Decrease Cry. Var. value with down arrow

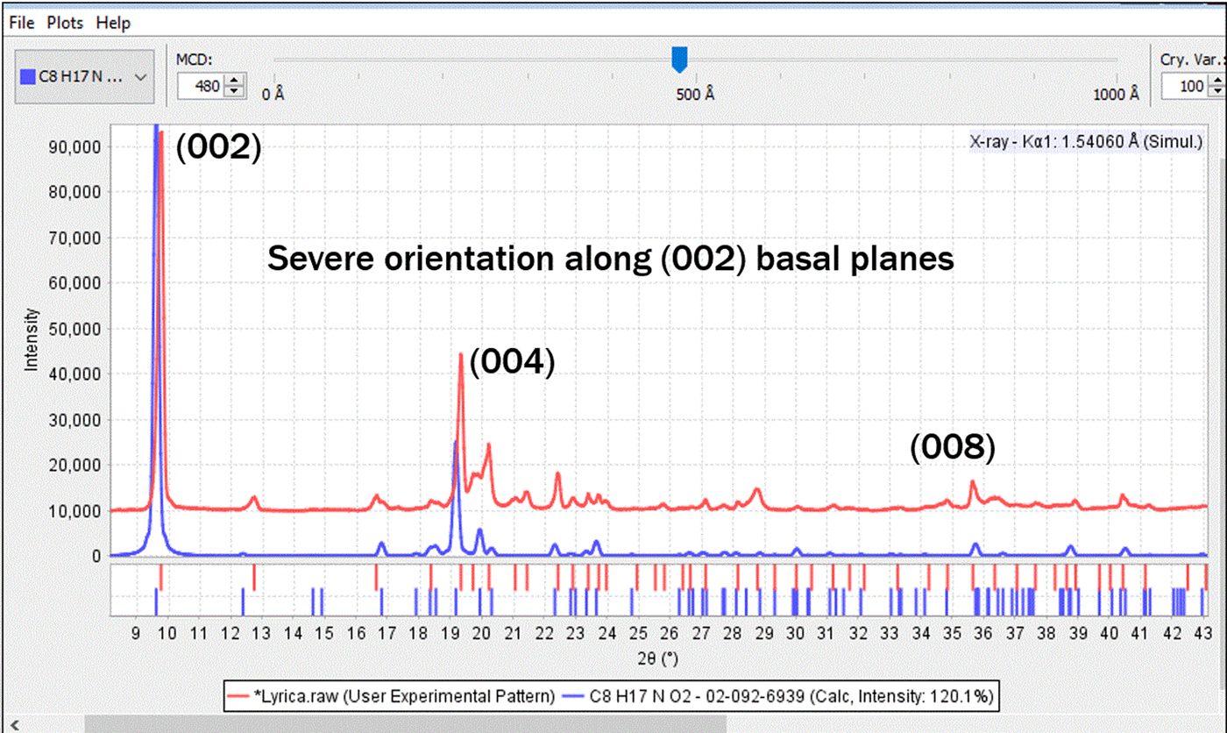pos(1216,92)
